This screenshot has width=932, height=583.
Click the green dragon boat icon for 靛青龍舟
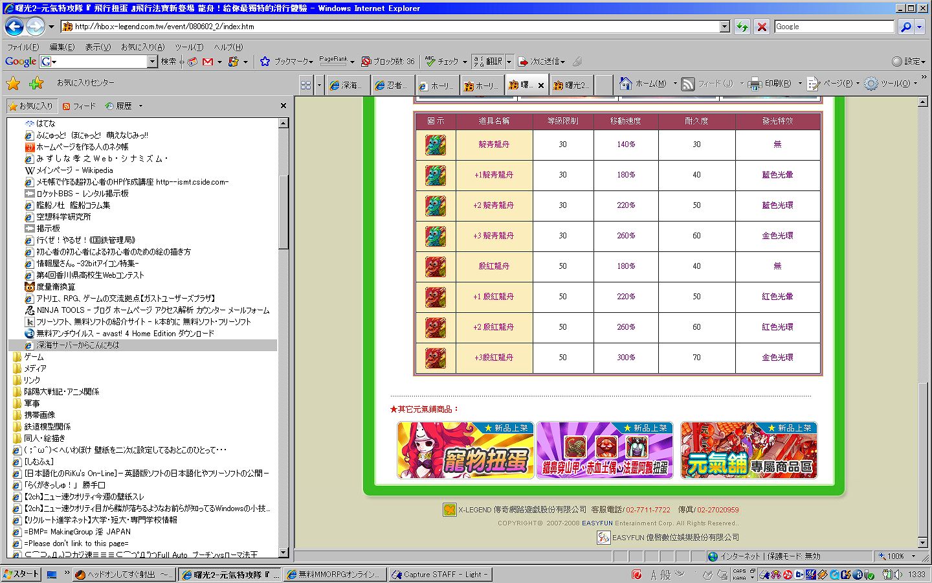click(436, 144)
